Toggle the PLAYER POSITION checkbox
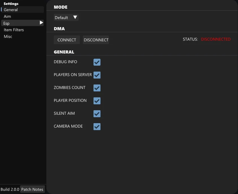 [97, 101]
